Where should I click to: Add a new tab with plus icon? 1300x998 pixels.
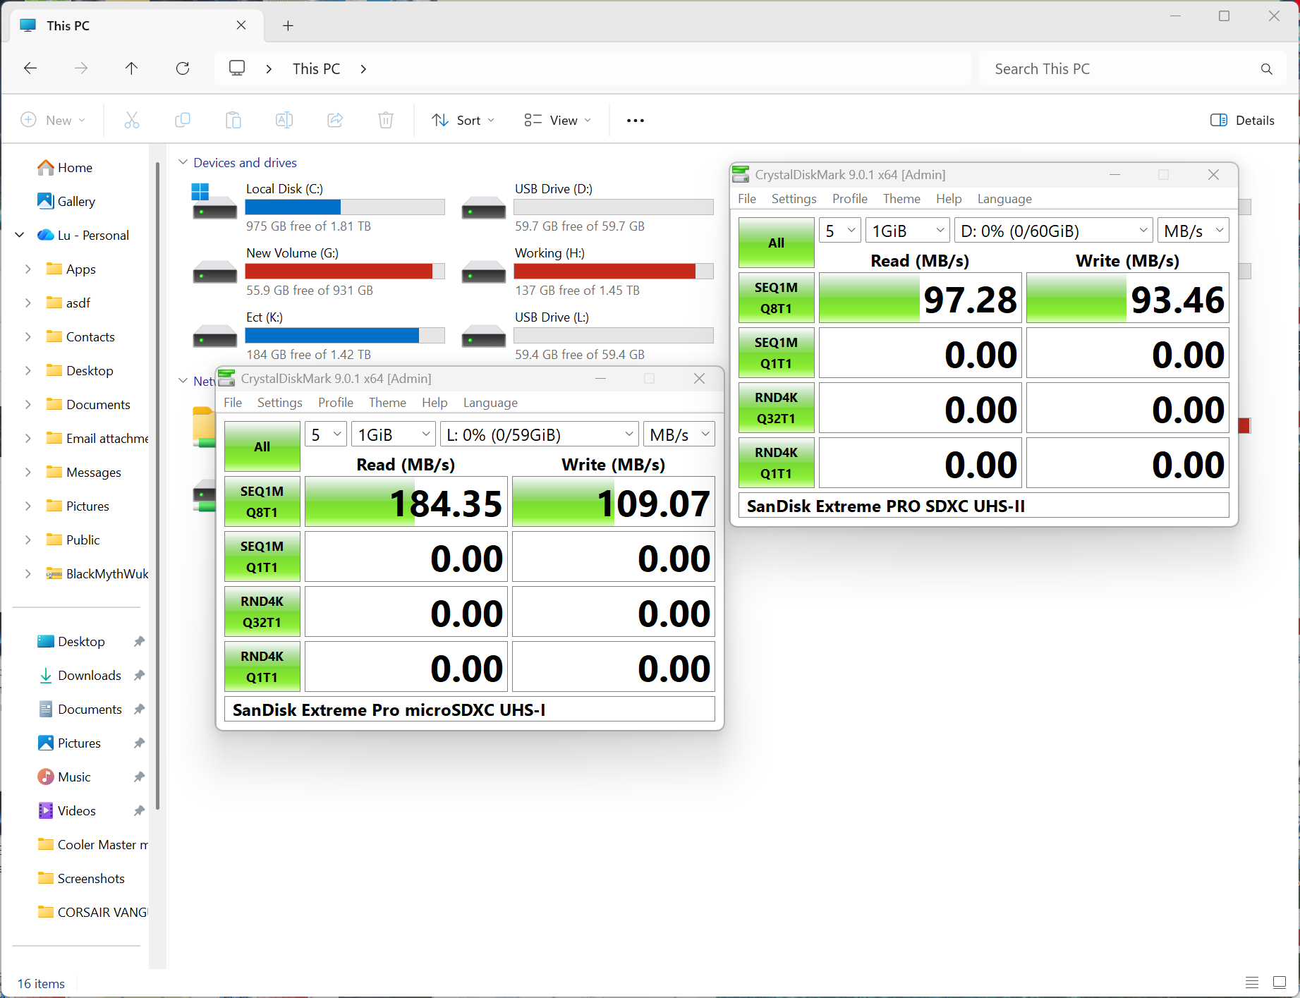(x=288, y=26)
